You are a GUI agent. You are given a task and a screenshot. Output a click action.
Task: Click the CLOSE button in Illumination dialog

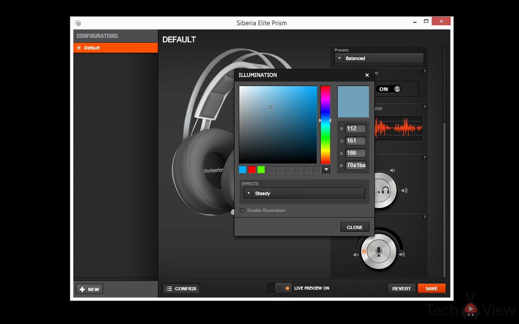pos(355,227)
